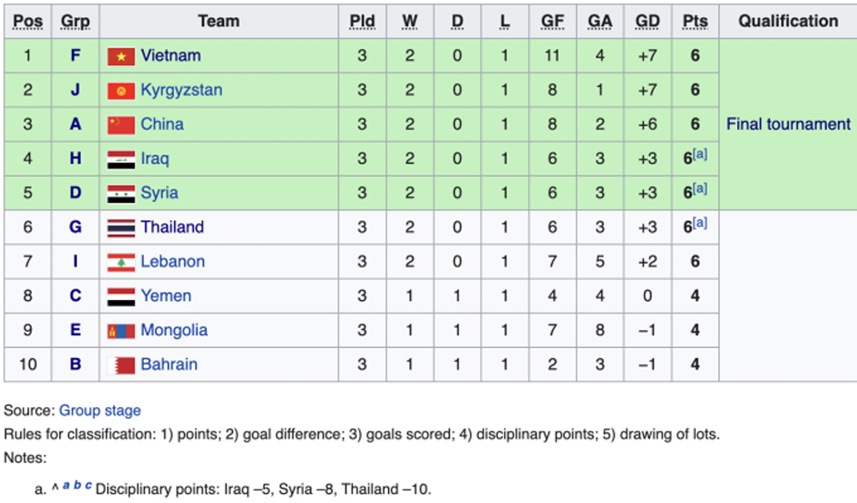
Task: Click the Iraq flag icon
Action: [121, 159]
